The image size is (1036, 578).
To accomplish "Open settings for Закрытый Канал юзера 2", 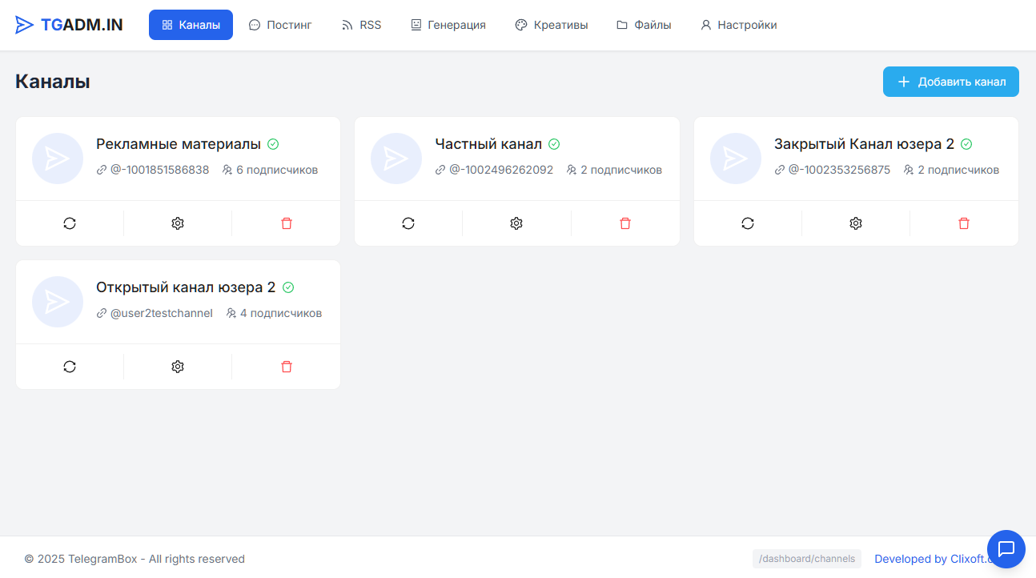I will pos(856,223).
